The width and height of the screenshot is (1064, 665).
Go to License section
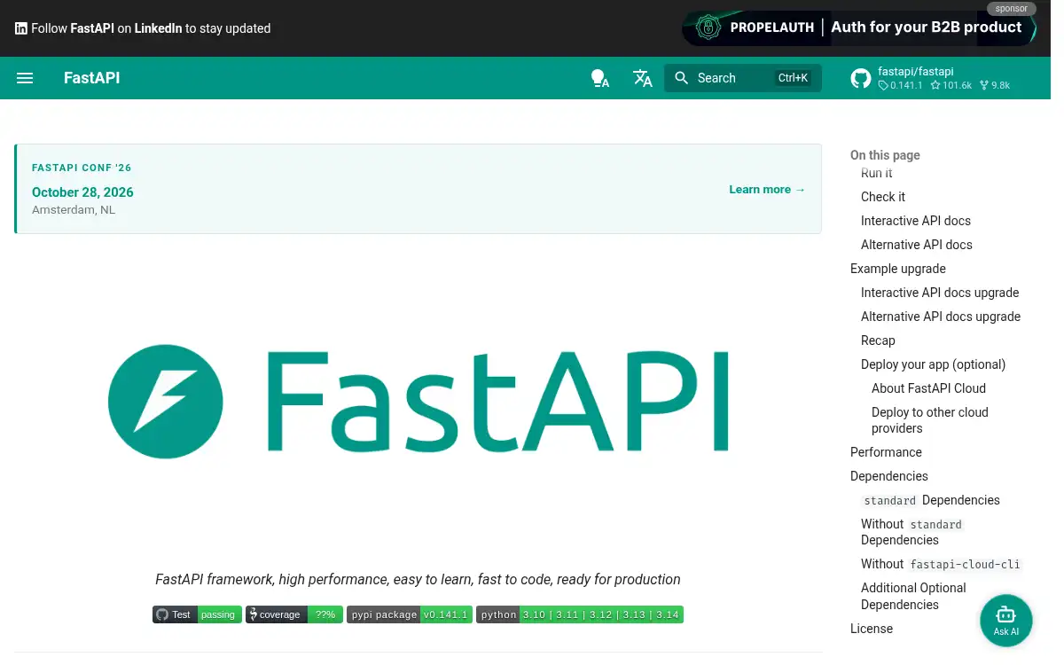coord(872,629)
